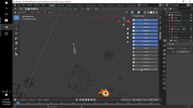Switch to the Sculpting workspace tab
This screenshot has width=193, height=108.
click(x=70, y=5)
